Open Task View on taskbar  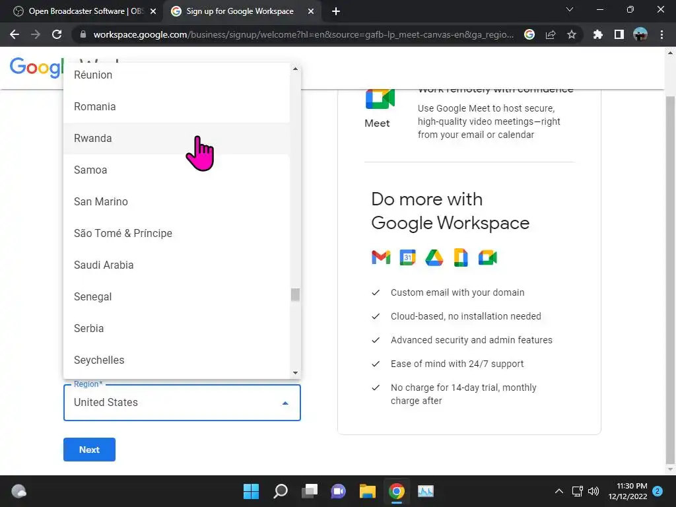pos(310,491)
